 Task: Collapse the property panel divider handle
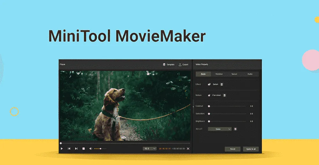coord(193,106)
